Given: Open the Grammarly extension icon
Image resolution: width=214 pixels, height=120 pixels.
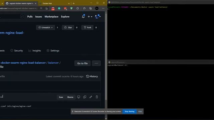Looking at the screenshot, I should [x=59, y=8].
